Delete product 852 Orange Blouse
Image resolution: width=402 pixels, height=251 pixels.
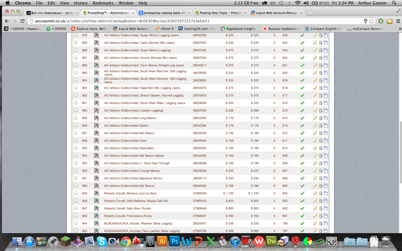pyautogui.click(x=321, y=171)
